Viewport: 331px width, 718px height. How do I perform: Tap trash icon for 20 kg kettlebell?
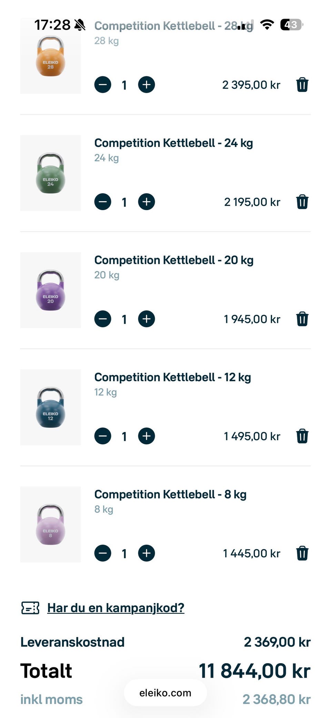click(302, 319)
